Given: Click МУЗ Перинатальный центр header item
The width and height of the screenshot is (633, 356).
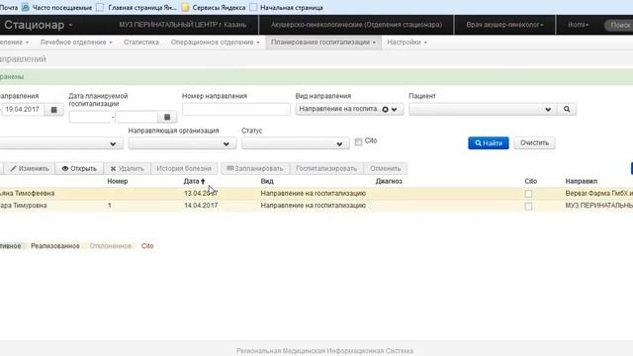Looking at the screenshot, I should click(x=182, y=25).
